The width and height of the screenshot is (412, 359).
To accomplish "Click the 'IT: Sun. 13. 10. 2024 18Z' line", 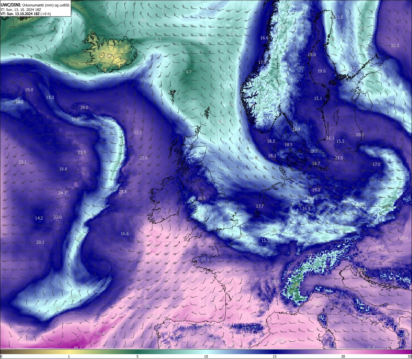I will 21,10.
